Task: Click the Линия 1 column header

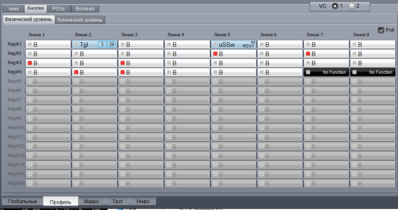Action: (x=37, y=35)
